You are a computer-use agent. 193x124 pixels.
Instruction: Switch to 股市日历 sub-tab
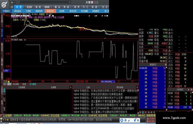[73, 11]
